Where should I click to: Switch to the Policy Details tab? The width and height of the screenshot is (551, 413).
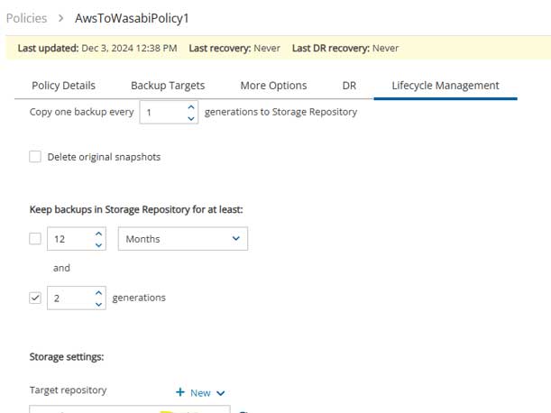pos(63,86)
